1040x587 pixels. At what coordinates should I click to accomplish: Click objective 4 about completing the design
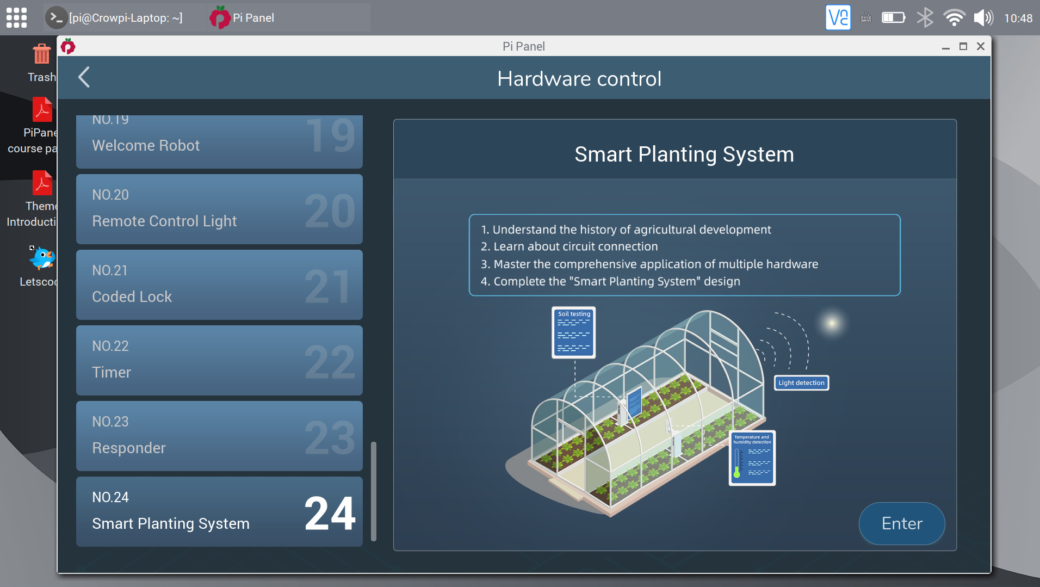[x=610, y=281]
